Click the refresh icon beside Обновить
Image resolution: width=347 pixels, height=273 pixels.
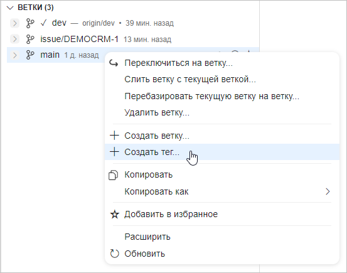[x=115, y=254]
